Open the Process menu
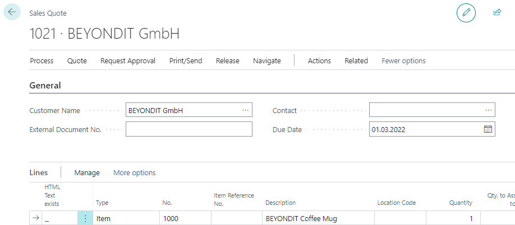The width and height of the screenshot is (515, 225). (42, 60)
